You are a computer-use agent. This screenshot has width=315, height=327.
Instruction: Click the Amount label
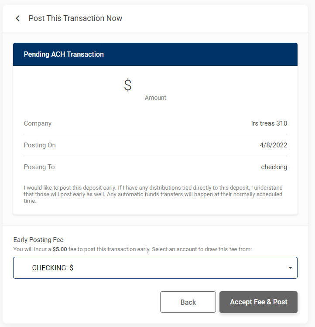(x=155, y=98)
